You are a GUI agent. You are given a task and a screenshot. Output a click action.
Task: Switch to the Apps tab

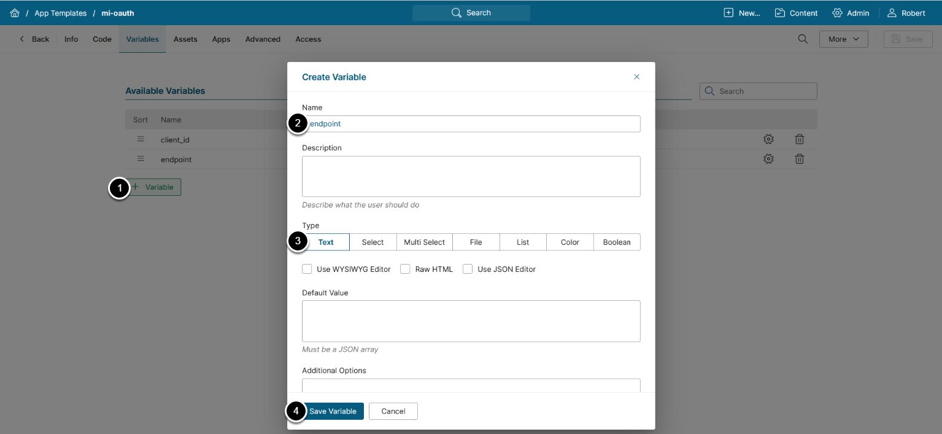[221, 39]
